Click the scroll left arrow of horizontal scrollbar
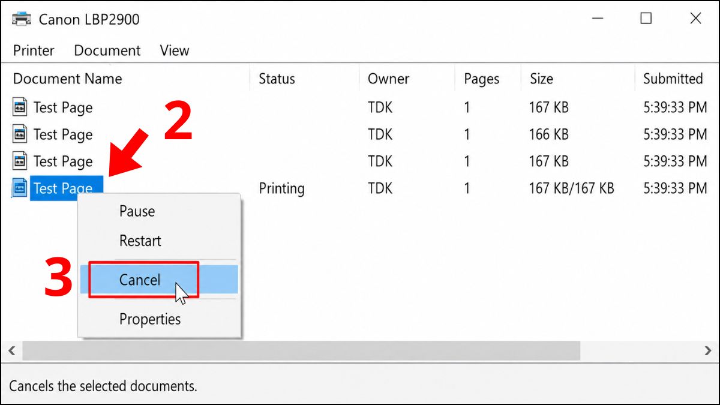 tap(11, 350)
